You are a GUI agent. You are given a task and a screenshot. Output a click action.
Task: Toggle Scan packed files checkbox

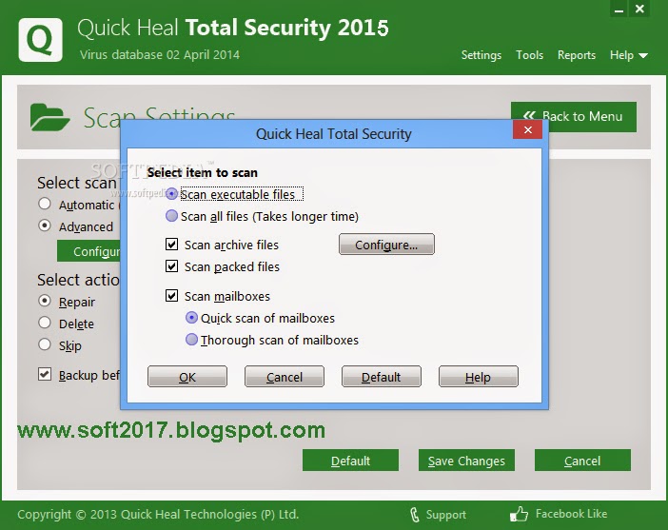point(171,266)
